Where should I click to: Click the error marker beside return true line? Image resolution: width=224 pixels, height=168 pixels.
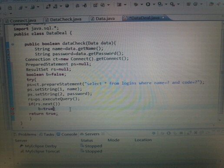point(13,114)
